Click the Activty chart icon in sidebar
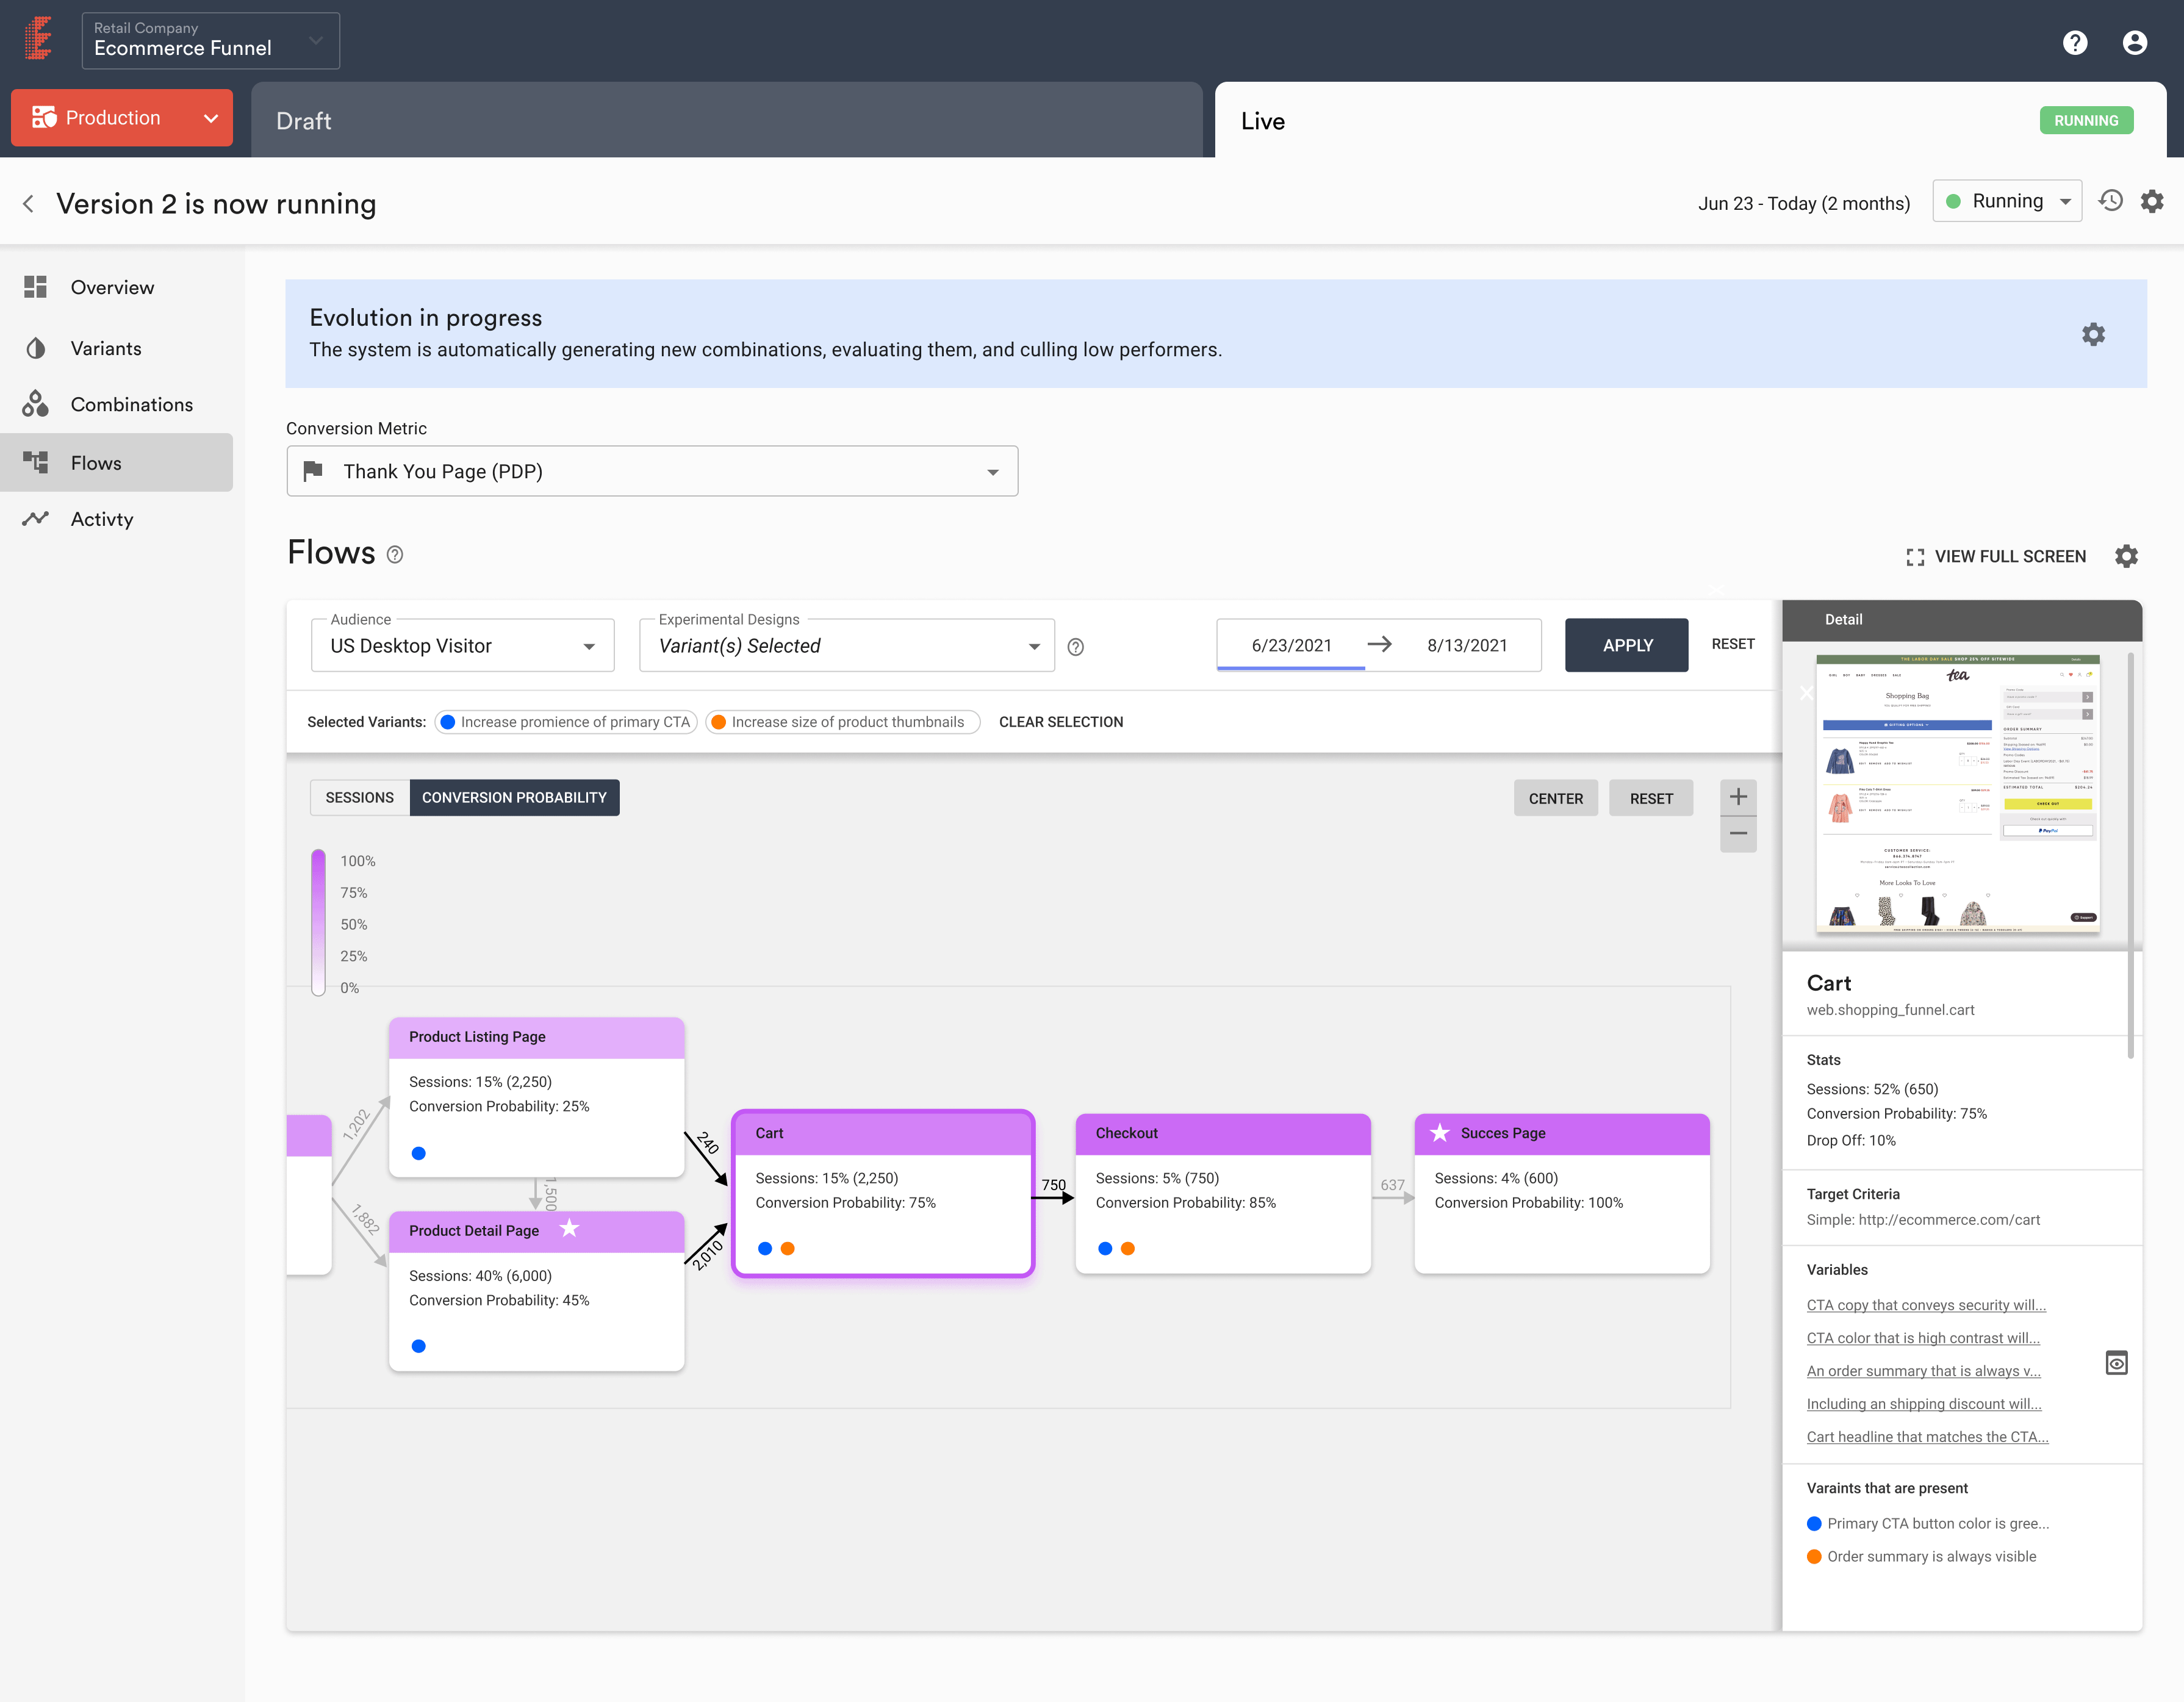This screenshot has width=2184, height=1702. coord(36,518)
